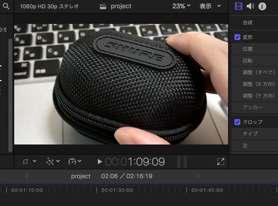
Task: Select the 位置 parameter row
Action: pyautogui.click(x=255, y=49)
